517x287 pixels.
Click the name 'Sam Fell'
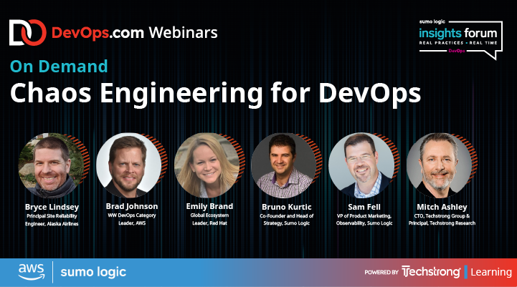pos(364,207)
